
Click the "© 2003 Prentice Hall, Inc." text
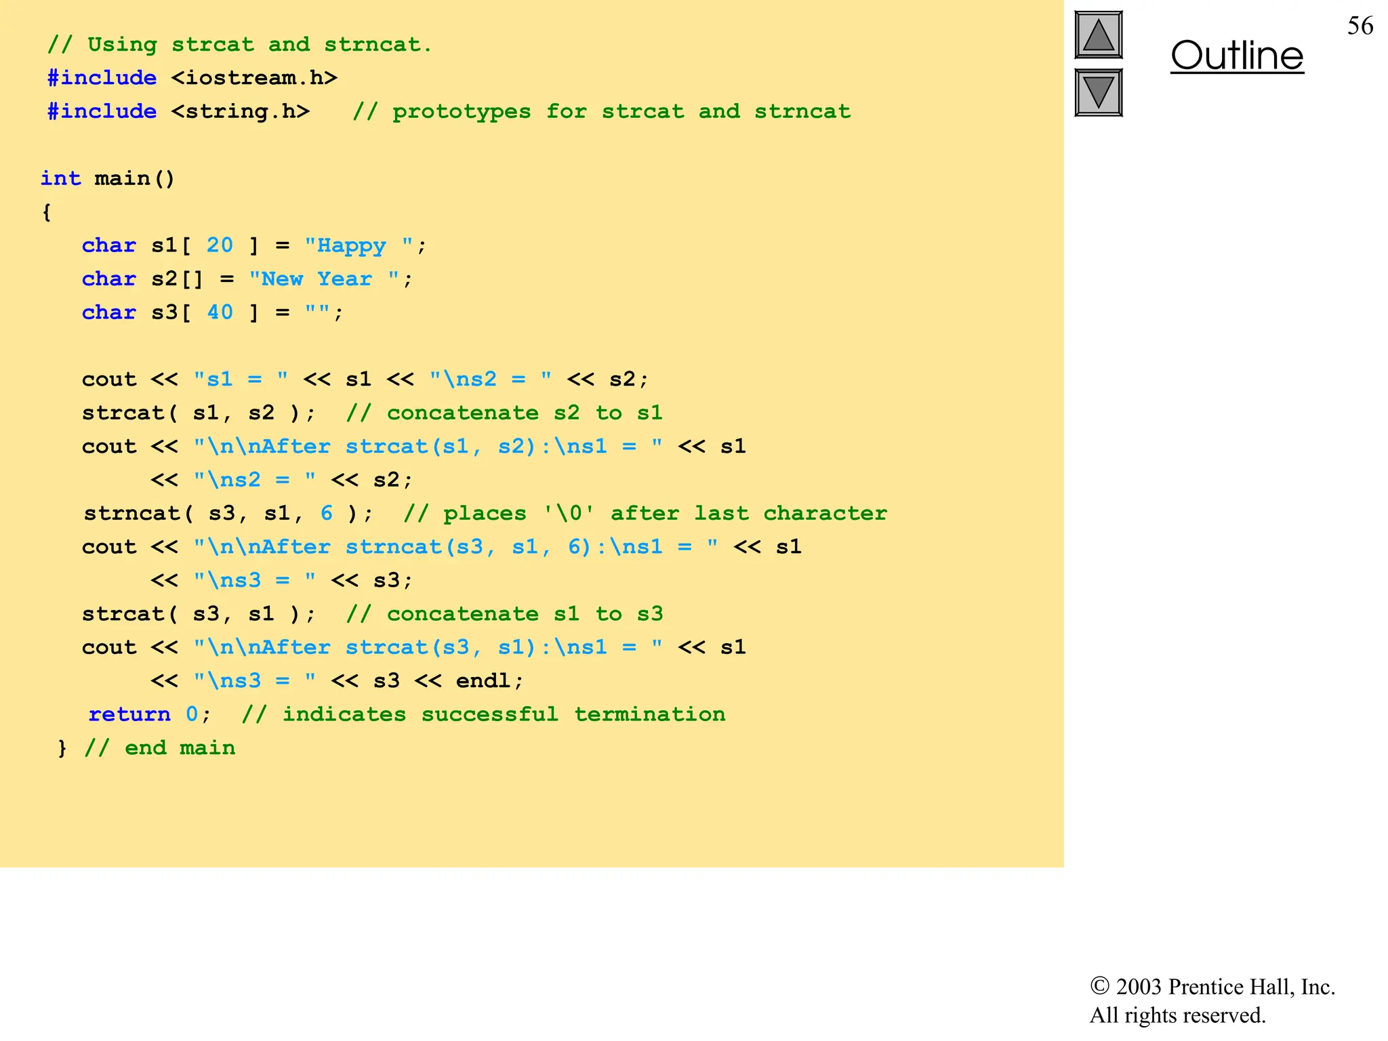click(1212, 987)
